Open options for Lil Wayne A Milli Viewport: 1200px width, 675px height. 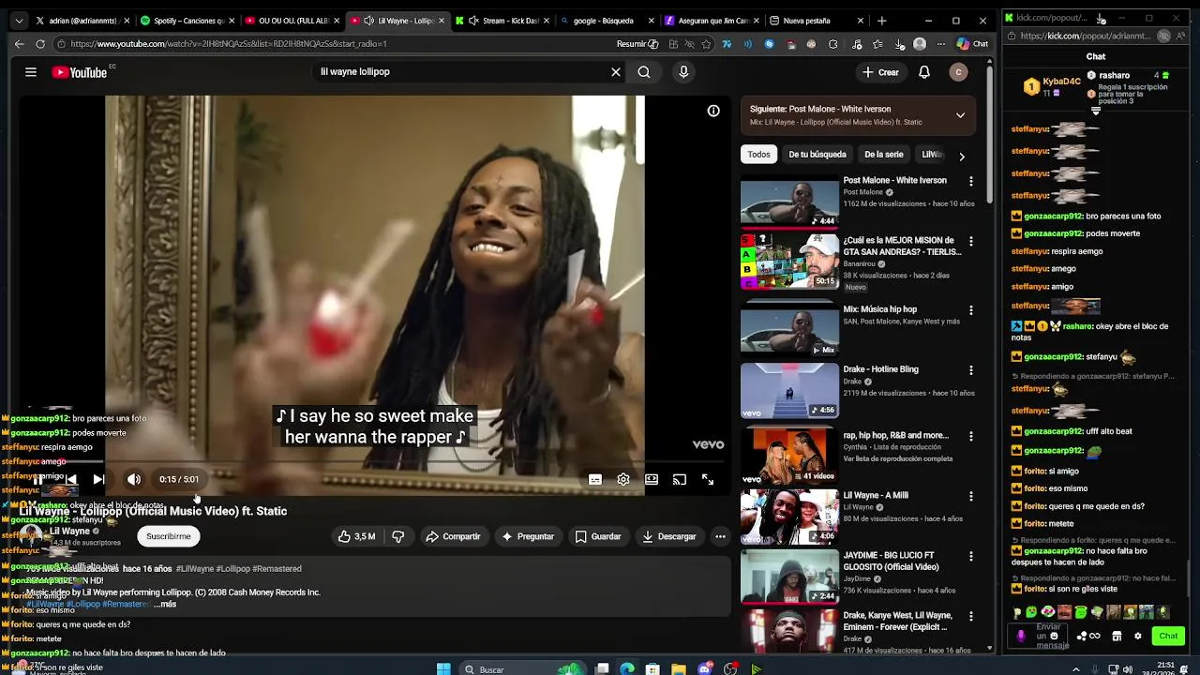pos(971,496)
